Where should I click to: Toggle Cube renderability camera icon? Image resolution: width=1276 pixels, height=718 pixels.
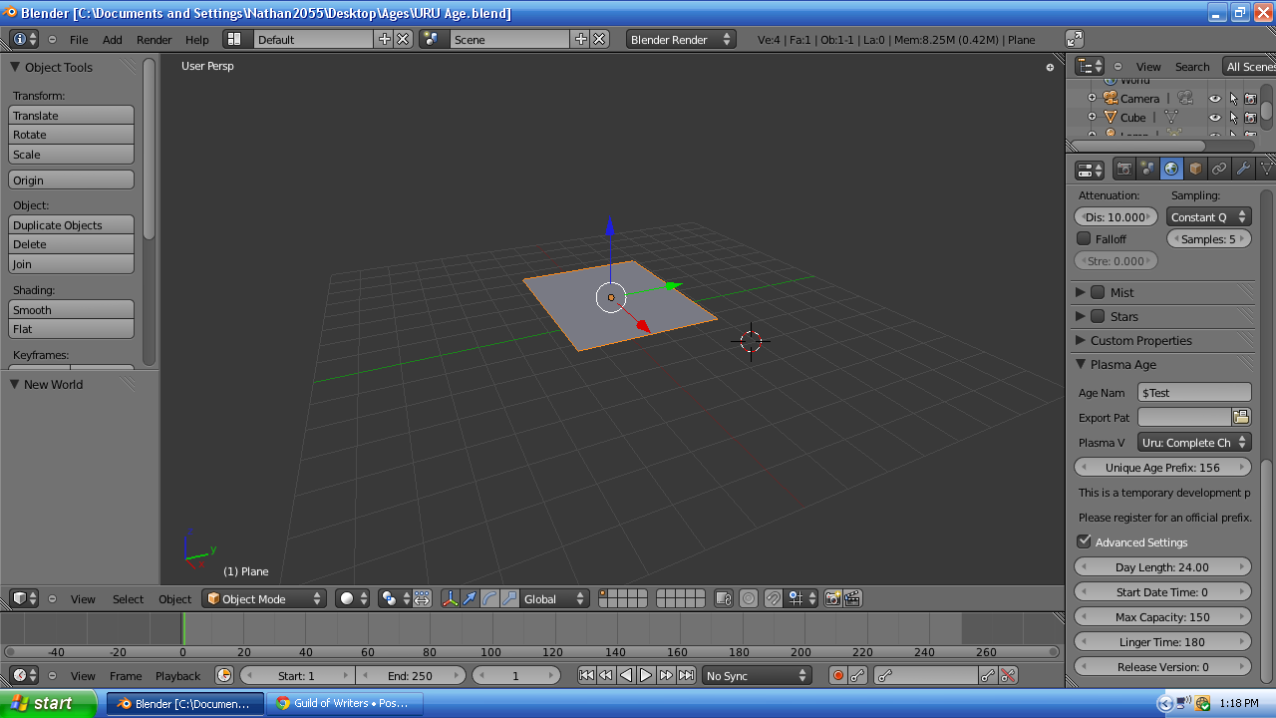point(1250,118)
